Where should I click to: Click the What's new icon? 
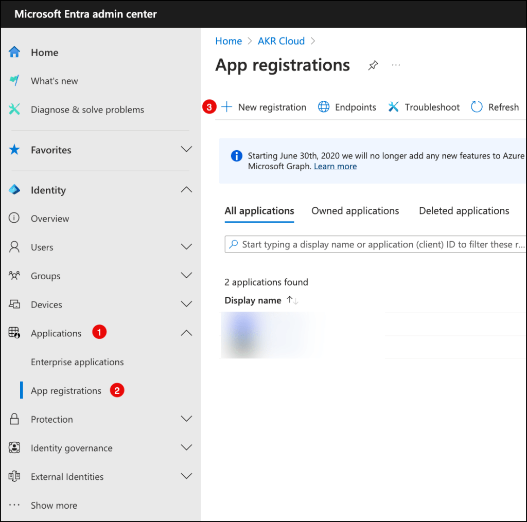(14, 81)
